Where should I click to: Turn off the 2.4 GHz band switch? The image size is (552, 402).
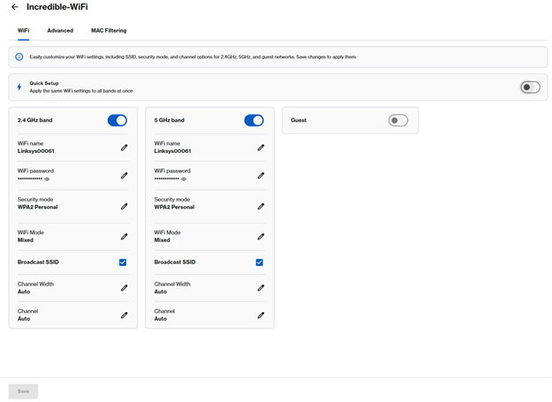117,120
